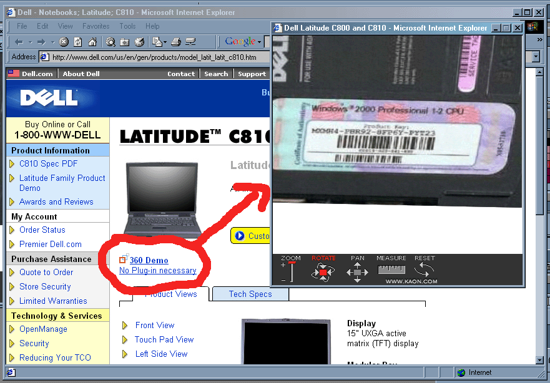Open the 360 Demo link
The height and width of the screenshot is (383, 550).
coord(149,260)
